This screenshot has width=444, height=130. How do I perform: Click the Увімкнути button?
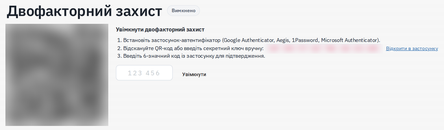[194, 74]
